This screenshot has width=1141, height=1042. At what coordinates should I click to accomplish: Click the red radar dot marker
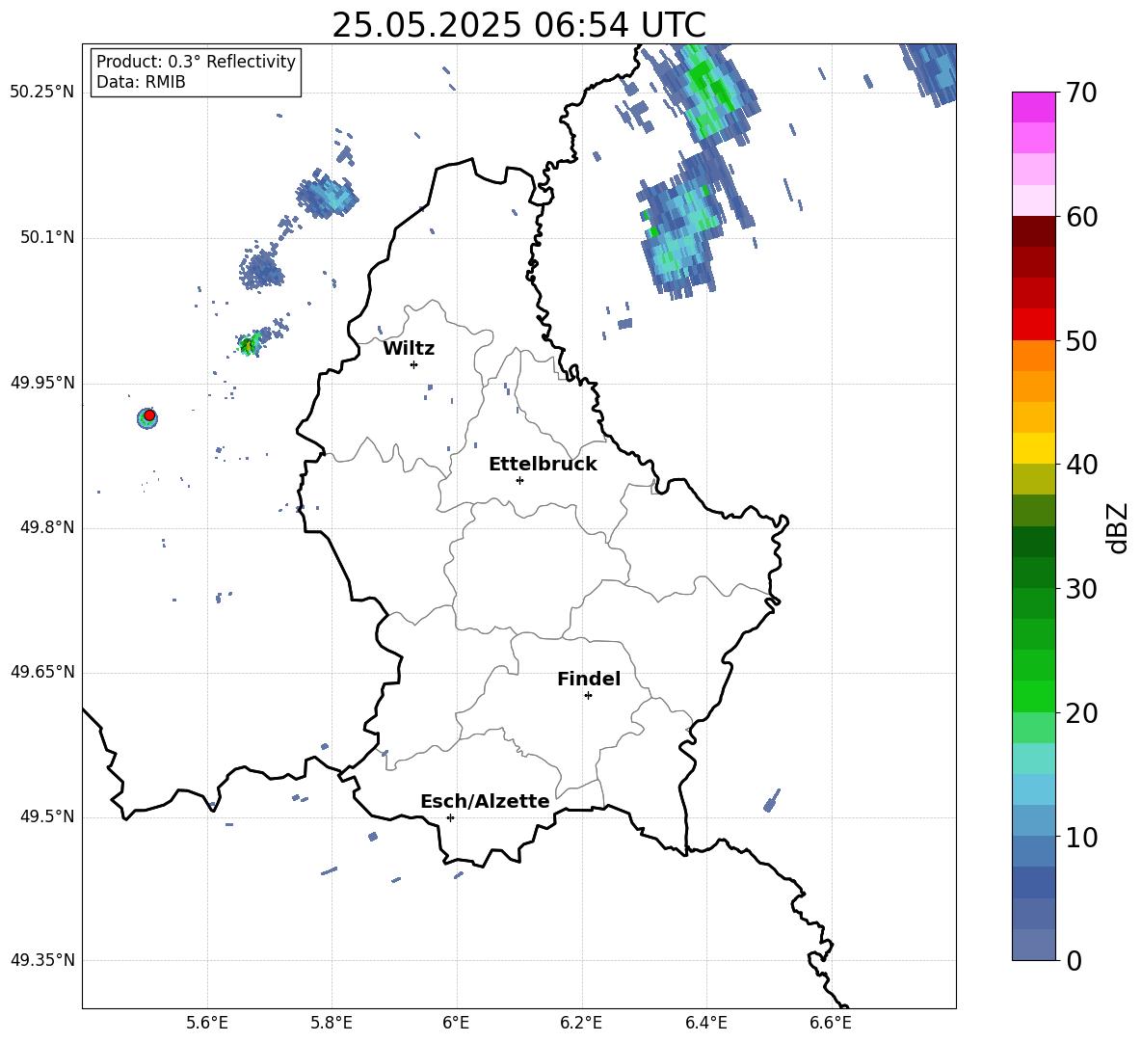pyautogui.click(x=149, y=414)
